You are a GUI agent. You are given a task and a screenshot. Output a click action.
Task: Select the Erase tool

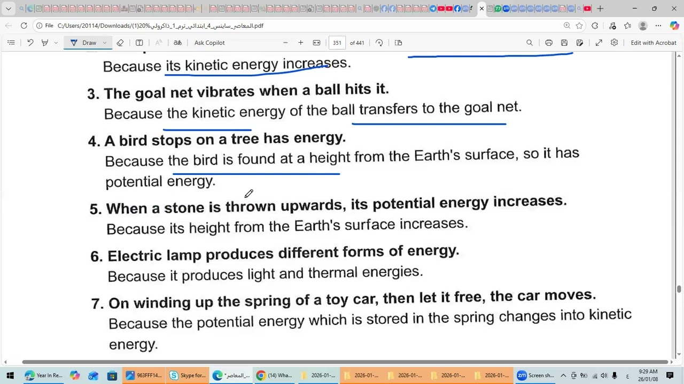[x=120, y=43]
